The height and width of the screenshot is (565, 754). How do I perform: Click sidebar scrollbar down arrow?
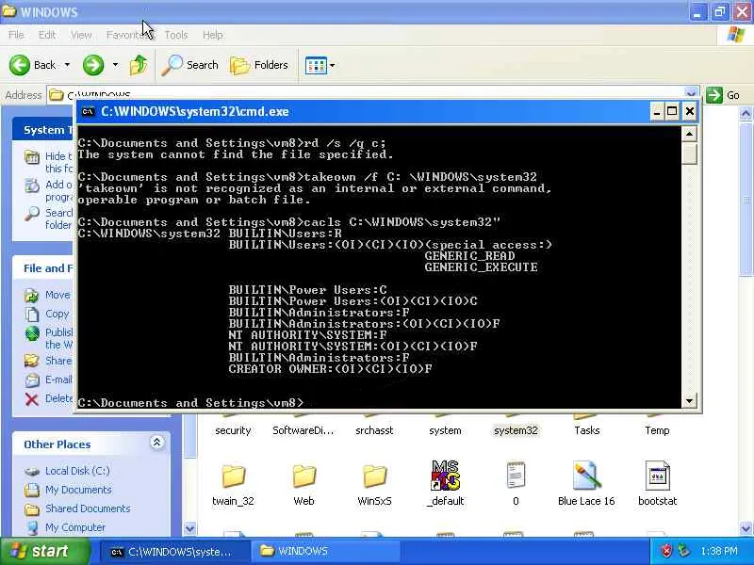click(190, 528)
